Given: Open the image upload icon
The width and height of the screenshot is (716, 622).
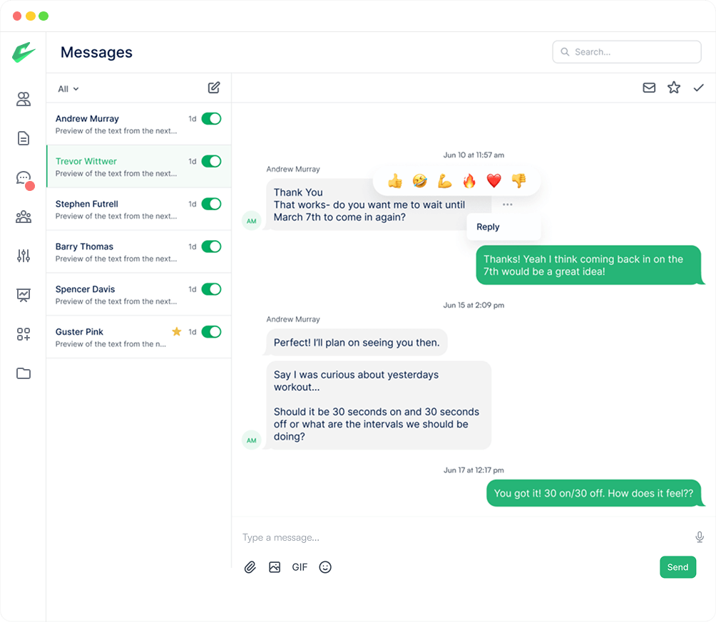Looking at the screenshot, I should pos(275,567).
